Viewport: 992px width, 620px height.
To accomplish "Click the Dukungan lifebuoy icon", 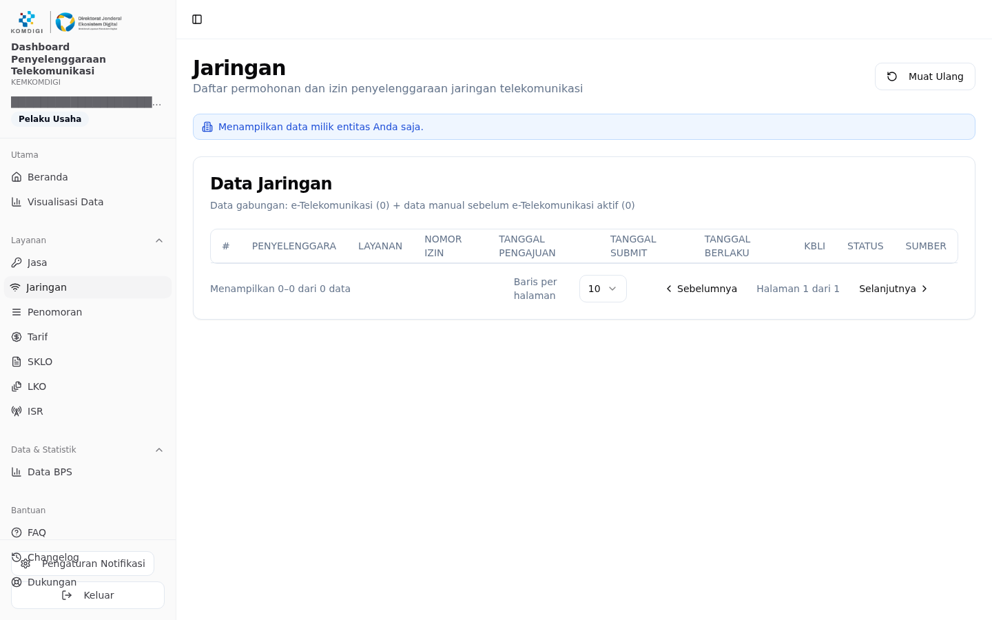I will 17,582.
